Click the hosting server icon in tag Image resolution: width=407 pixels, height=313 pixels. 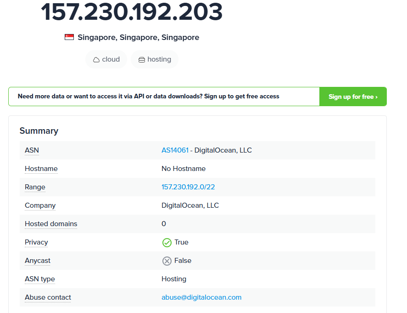point(142,60)
